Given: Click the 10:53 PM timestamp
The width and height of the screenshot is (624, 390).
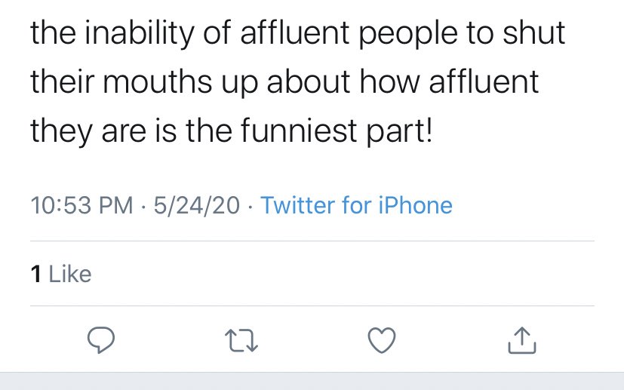Looking at the screenshot, I should (81, 205).
